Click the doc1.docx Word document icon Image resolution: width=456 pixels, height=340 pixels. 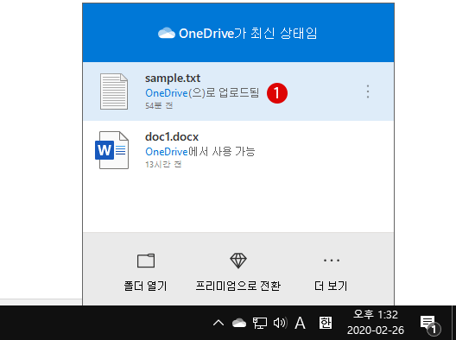[x=112, y=150]
